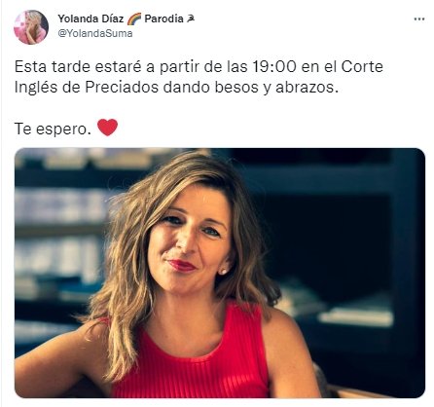Image resolution: width=434 pixels, height=407 pixels.
Task: Click the Te espero text
Action: pos(53,129)
